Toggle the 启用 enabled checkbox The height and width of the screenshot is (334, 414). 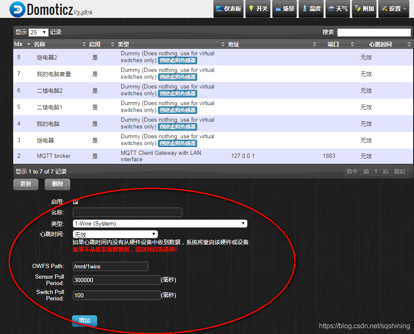point(75,202)
